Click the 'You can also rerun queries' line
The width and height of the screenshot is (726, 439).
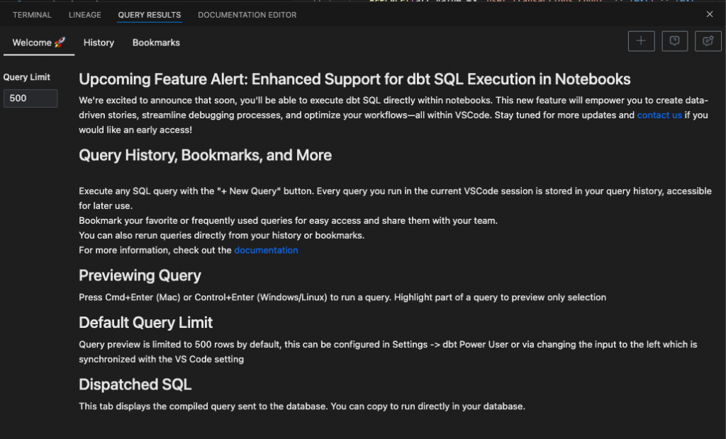click(221, 236)
